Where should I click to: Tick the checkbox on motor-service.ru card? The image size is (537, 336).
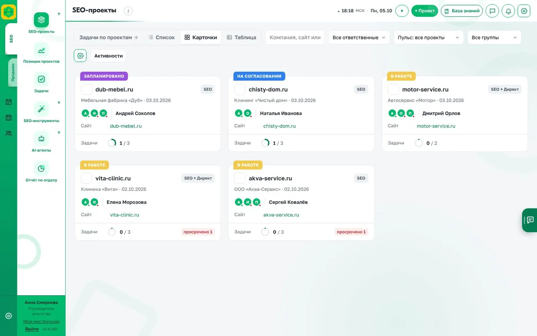point(393,89)
